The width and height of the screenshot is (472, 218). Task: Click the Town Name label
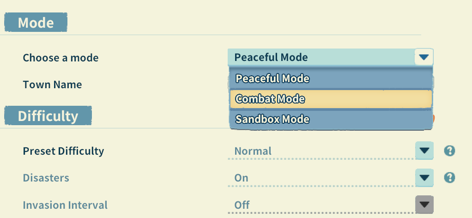(x=52, y=85)
